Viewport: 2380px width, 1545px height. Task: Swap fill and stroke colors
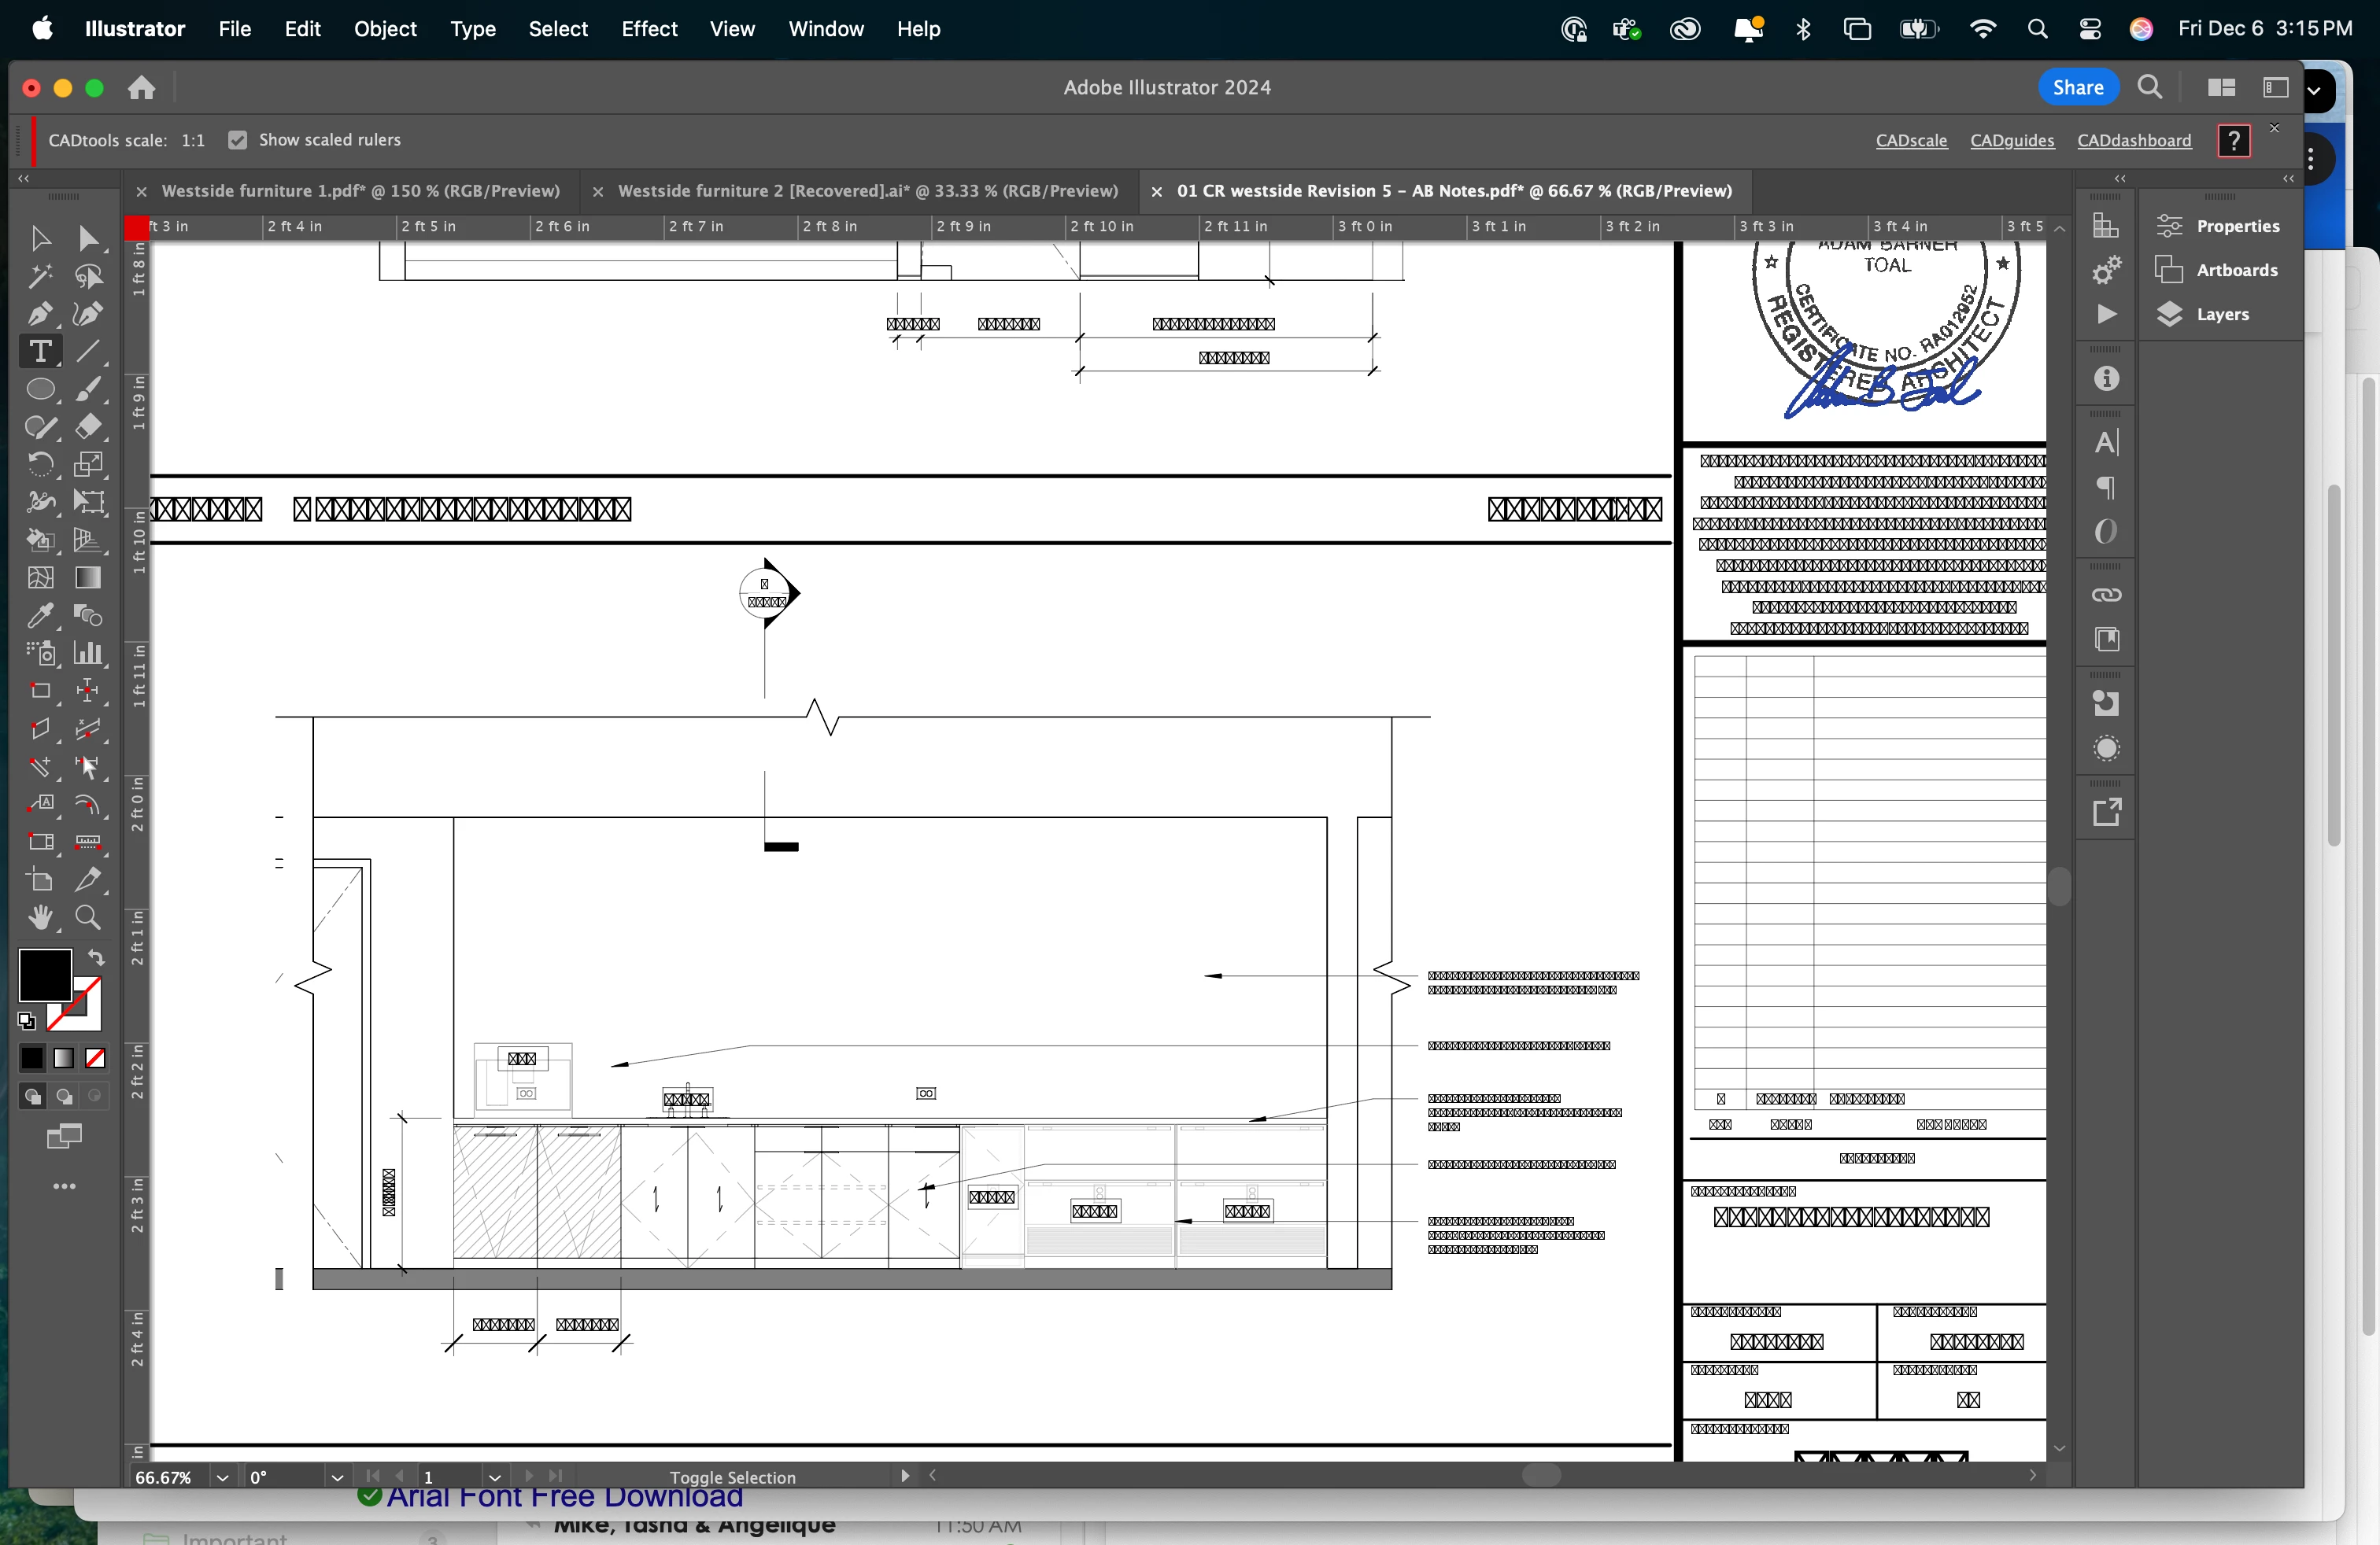tap(96, 957)
